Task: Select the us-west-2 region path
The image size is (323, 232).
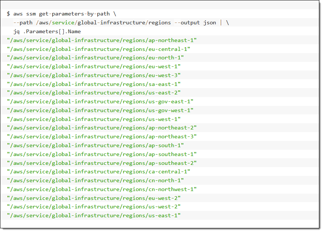Action: point(94,207)
